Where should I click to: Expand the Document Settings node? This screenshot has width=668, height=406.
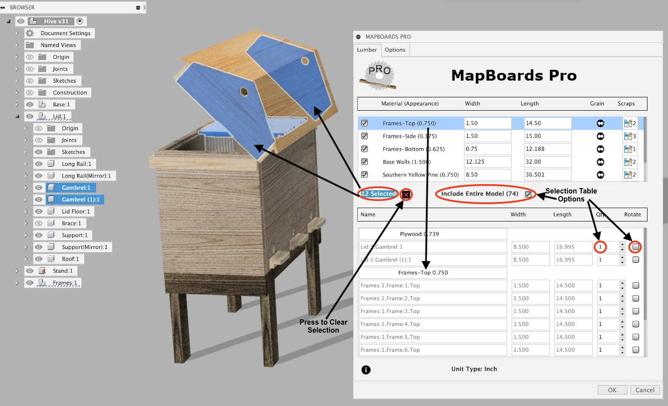coord(17,33)
